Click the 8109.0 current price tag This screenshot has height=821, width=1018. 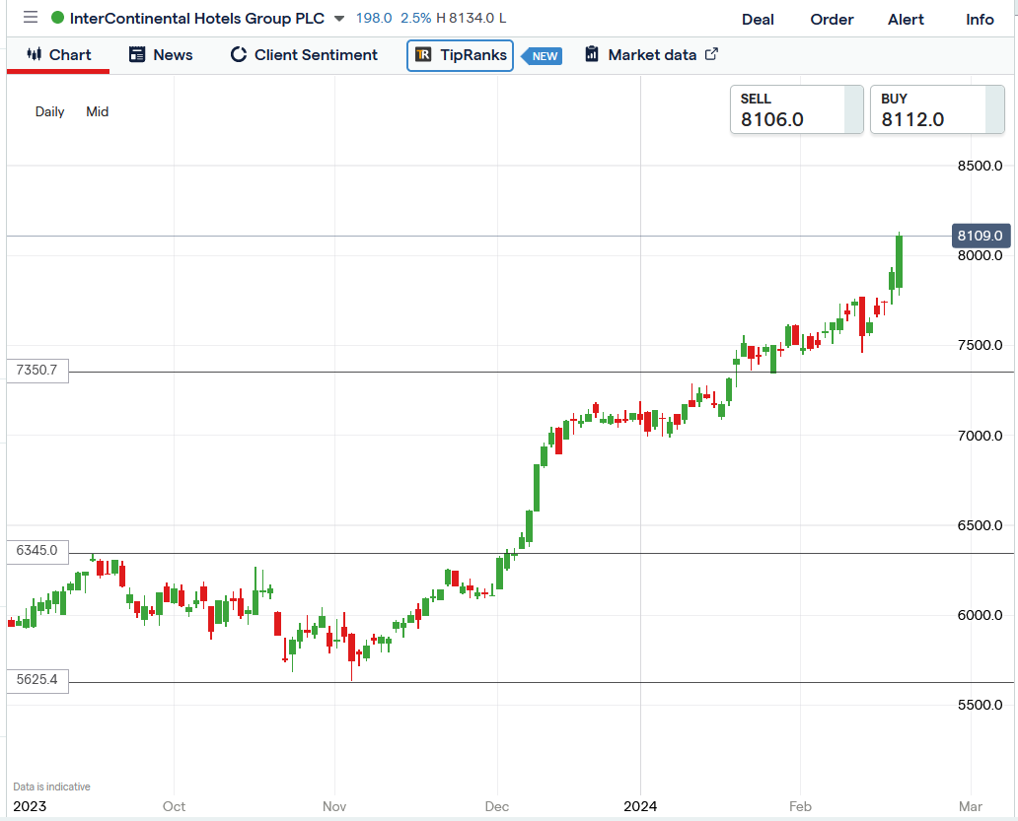(x=981, y=236)
